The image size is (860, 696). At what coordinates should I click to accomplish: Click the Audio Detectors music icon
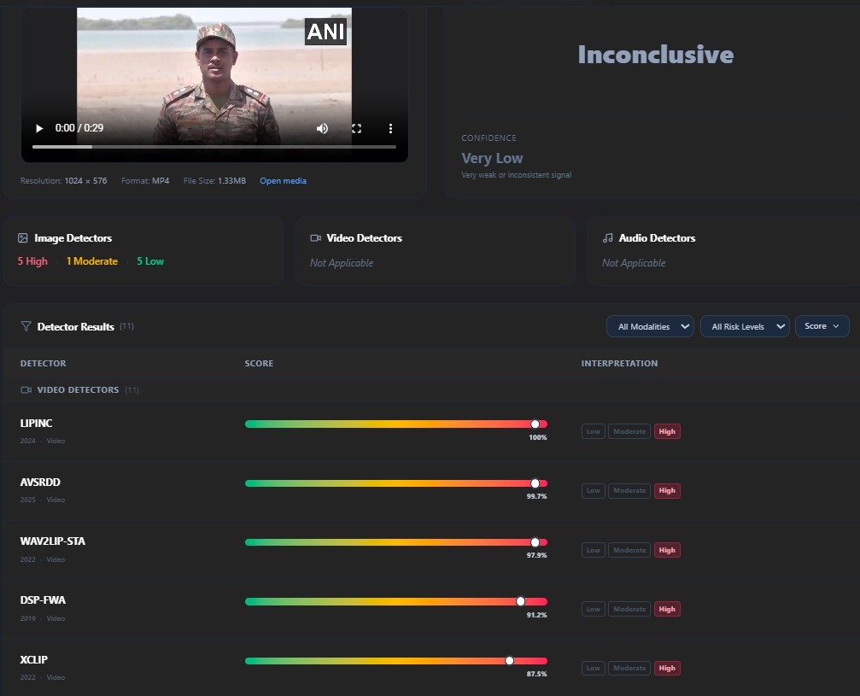click(x=607, y=238)
